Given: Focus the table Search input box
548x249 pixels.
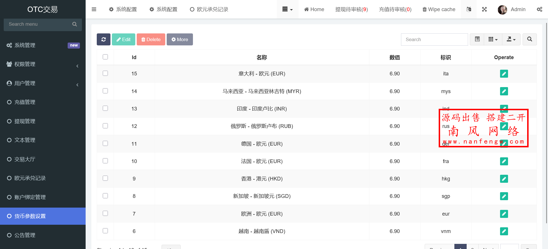Looking at the screenshot, I should tap(434, 39).
